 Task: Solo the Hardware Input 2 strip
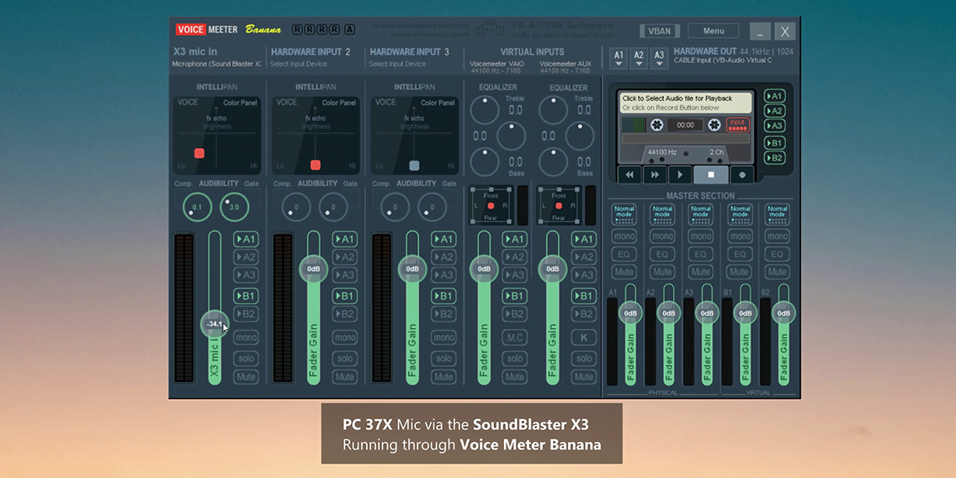coord(344,358)
